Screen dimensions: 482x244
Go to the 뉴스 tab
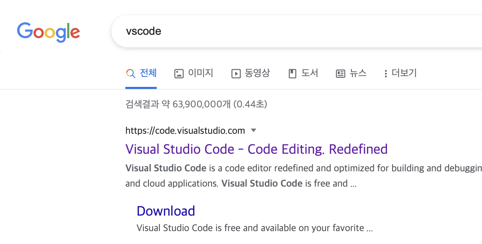click(351, 73)
